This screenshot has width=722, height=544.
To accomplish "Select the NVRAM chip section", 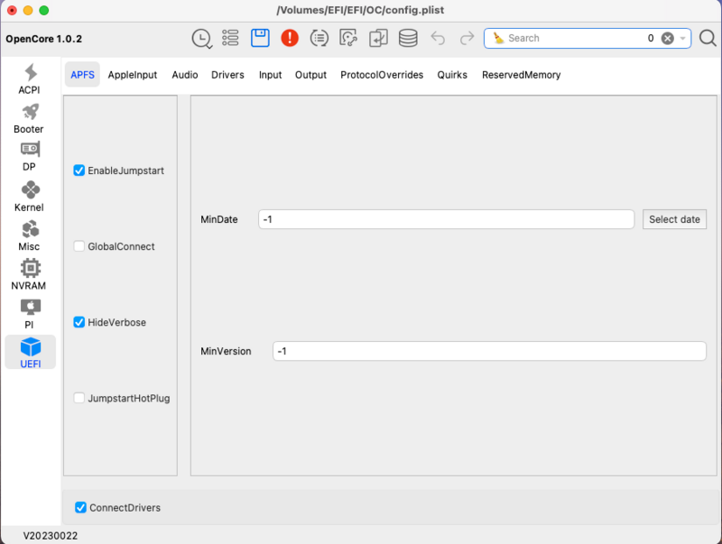I will 30,275.
